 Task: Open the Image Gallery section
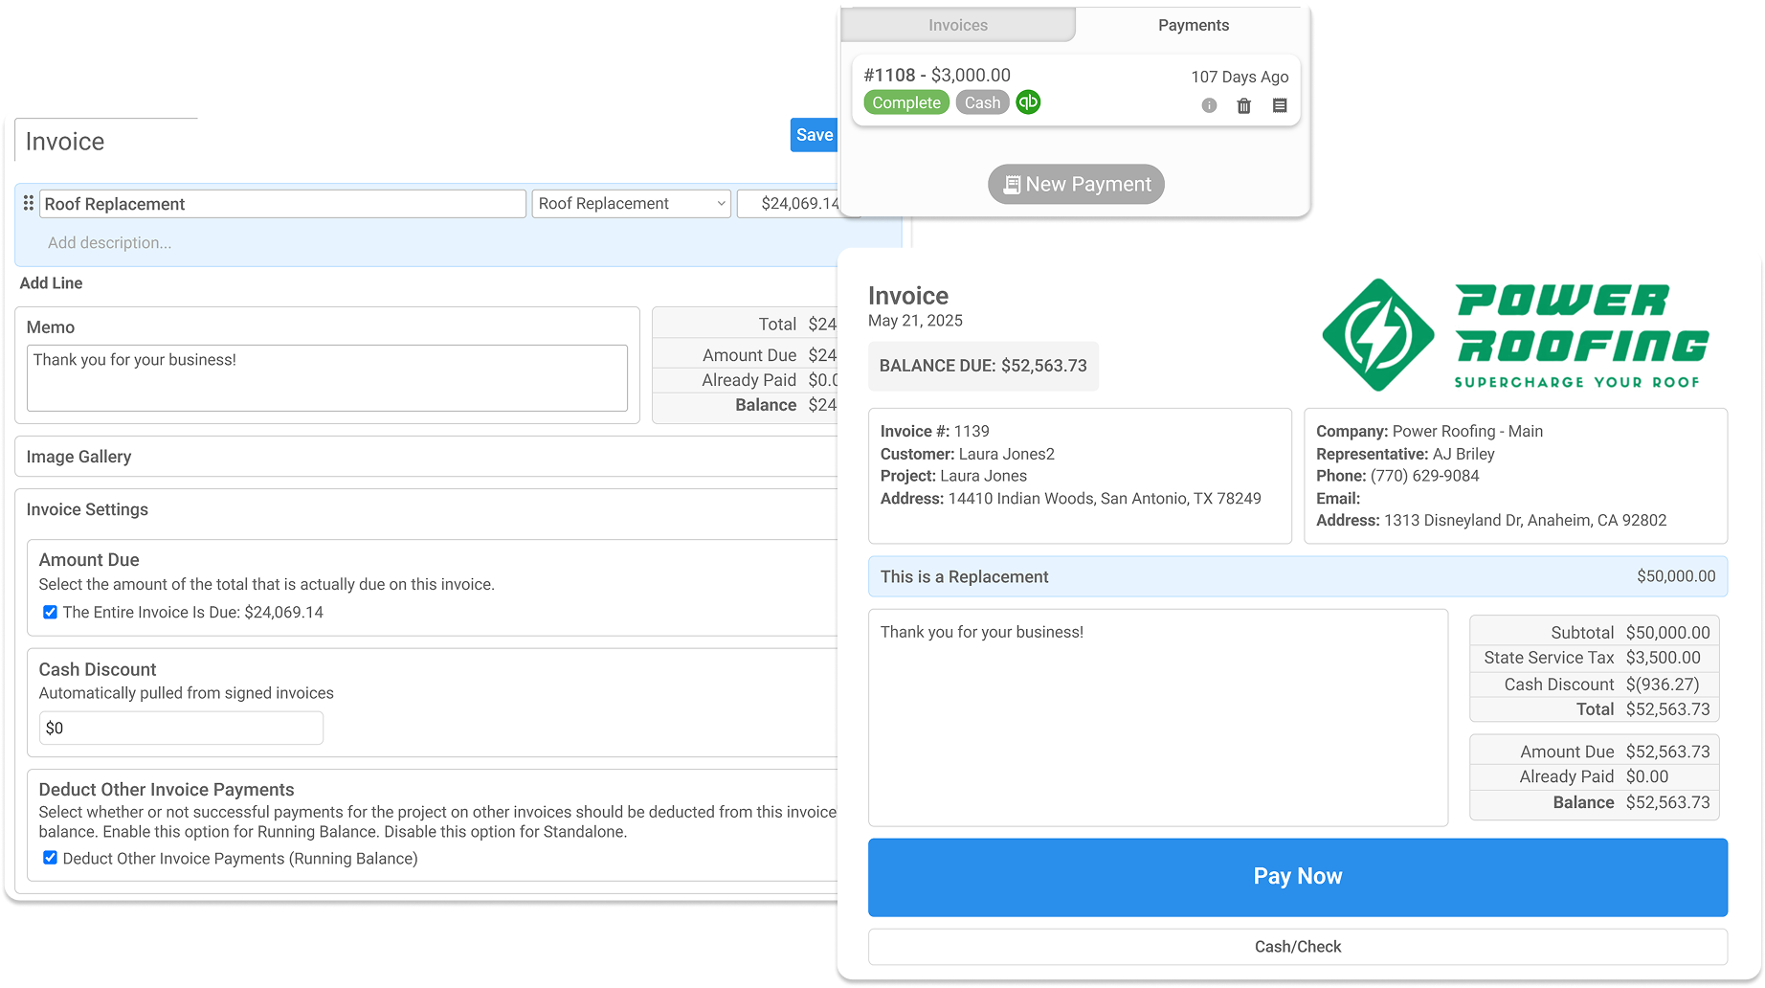[427, 457]
